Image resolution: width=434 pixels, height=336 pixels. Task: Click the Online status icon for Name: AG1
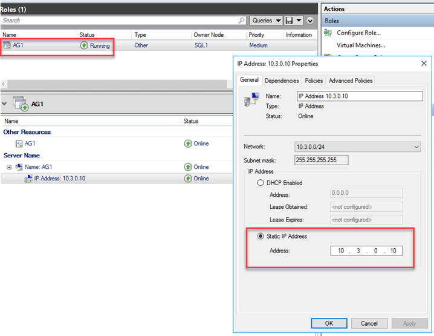188,167
